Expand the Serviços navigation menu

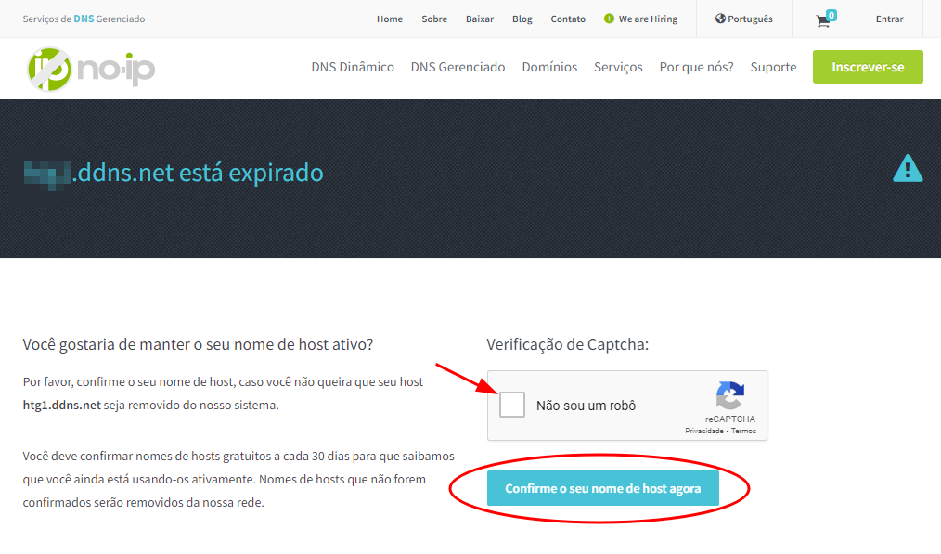click(x=618, y=67)
